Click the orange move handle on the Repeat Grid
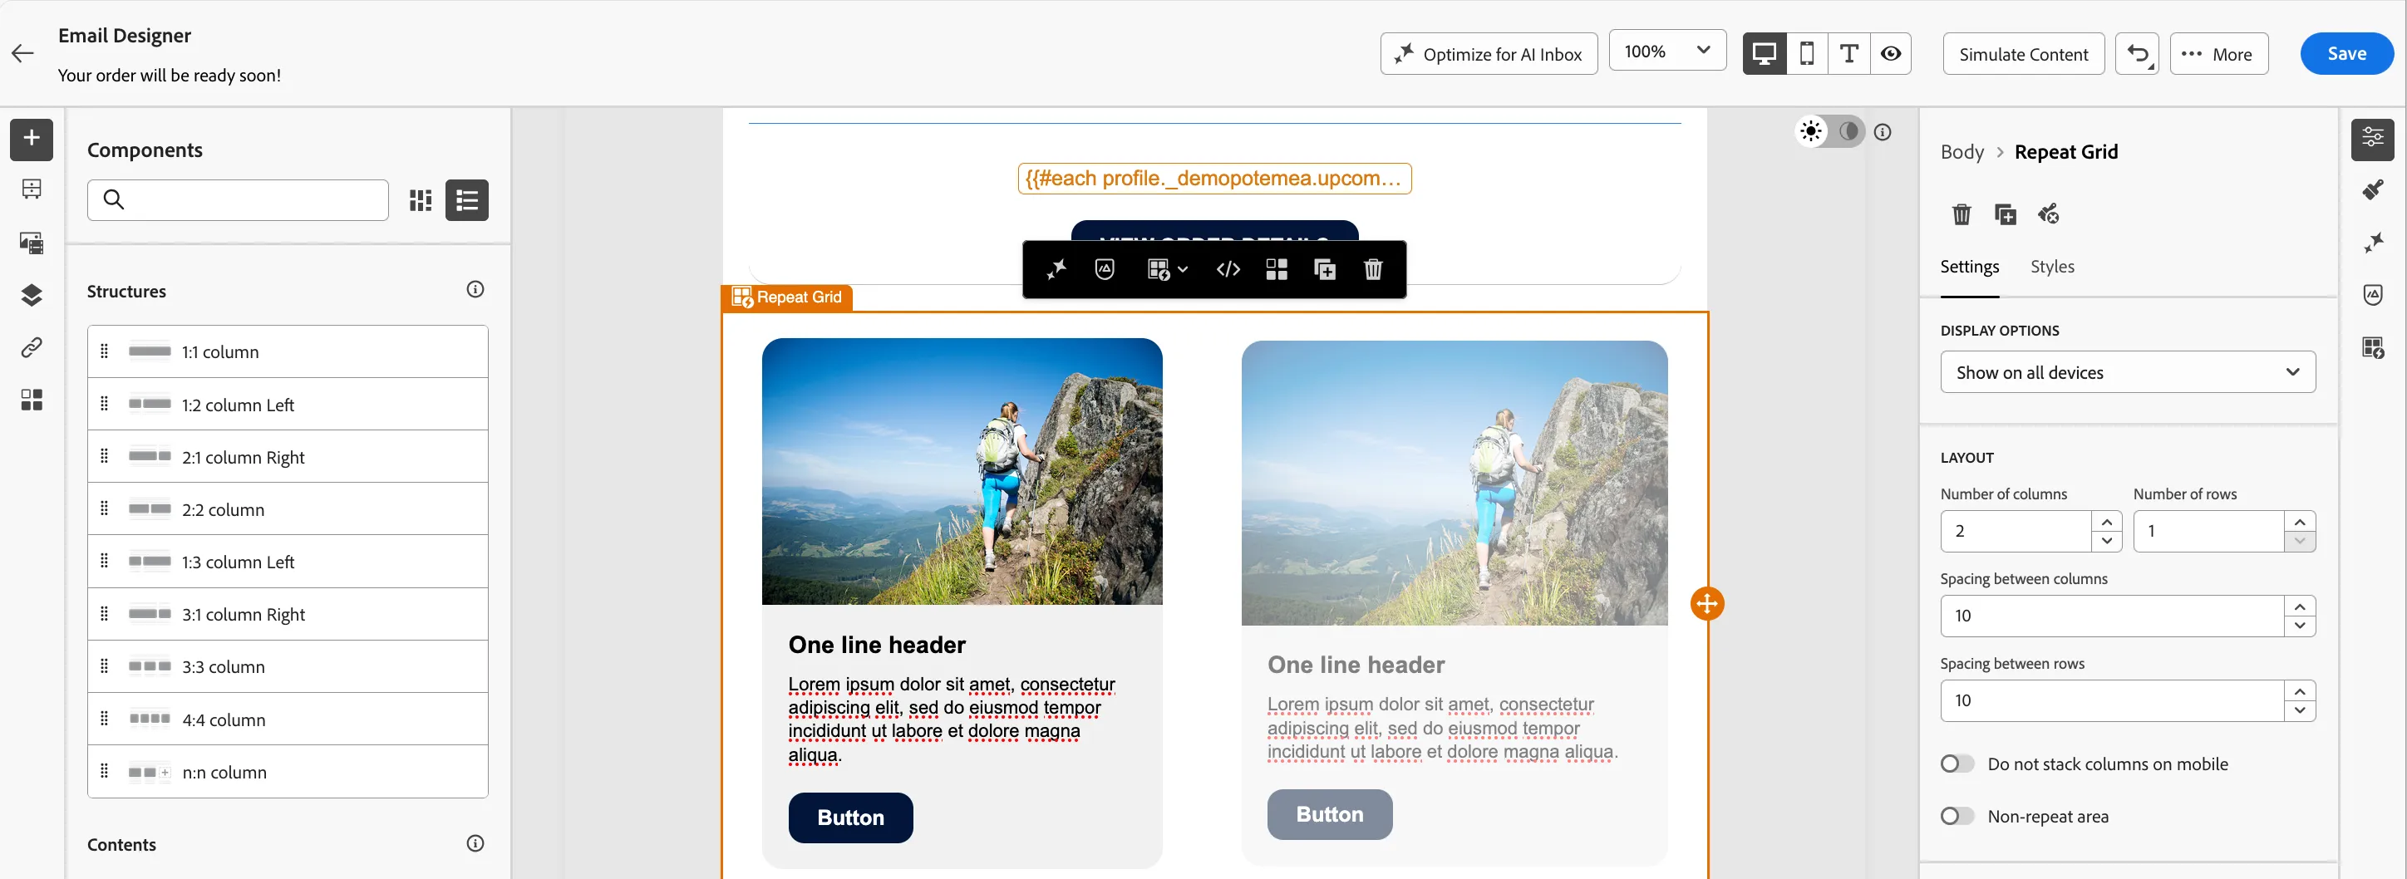 pos(1707,603)
